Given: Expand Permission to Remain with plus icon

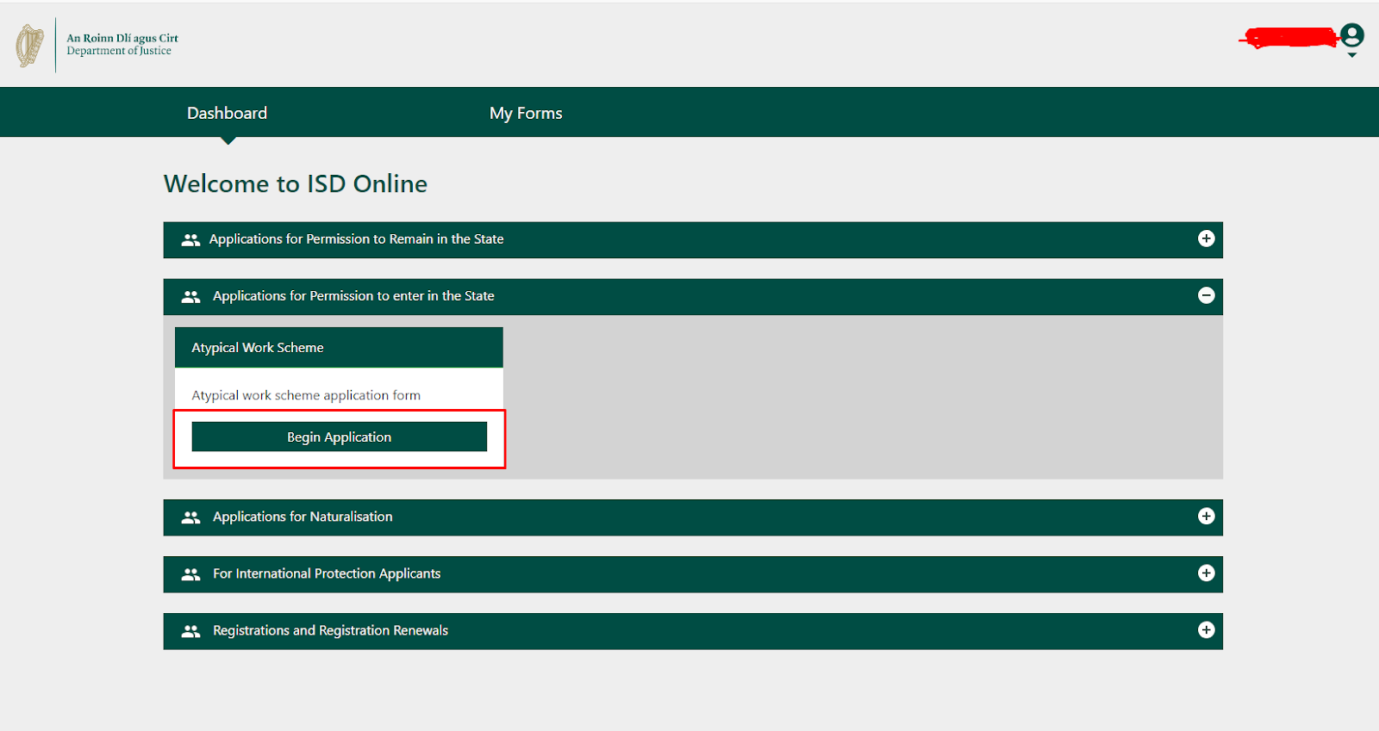Looking at the screenshot, I should [1206, 239].
